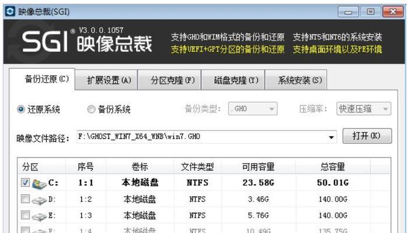Screen dimensions: 408x233
Task: Click the 1:2 sequence cell
Action: click(86, 199)
